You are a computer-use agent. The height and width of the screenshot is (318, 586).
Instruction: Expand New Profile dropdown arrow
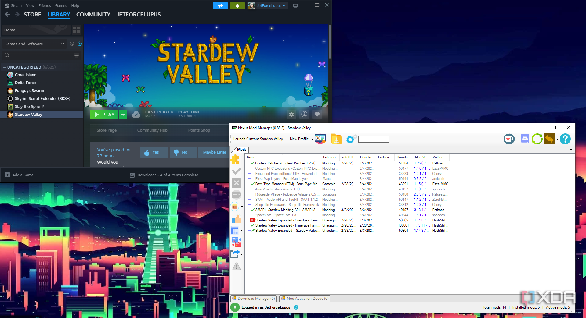312,139
